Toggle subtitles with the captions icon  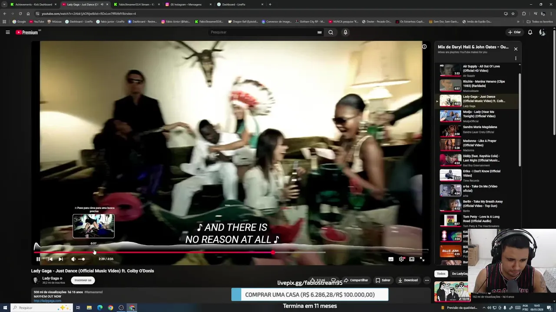coord(391,259)
